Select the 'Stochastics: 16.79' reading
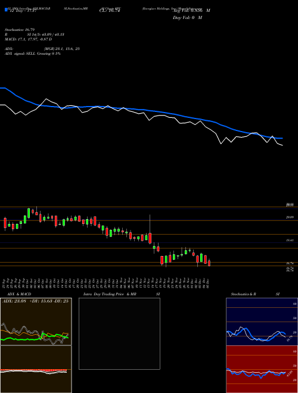This screenshot has width=298, height=393. tap(21, 30)
